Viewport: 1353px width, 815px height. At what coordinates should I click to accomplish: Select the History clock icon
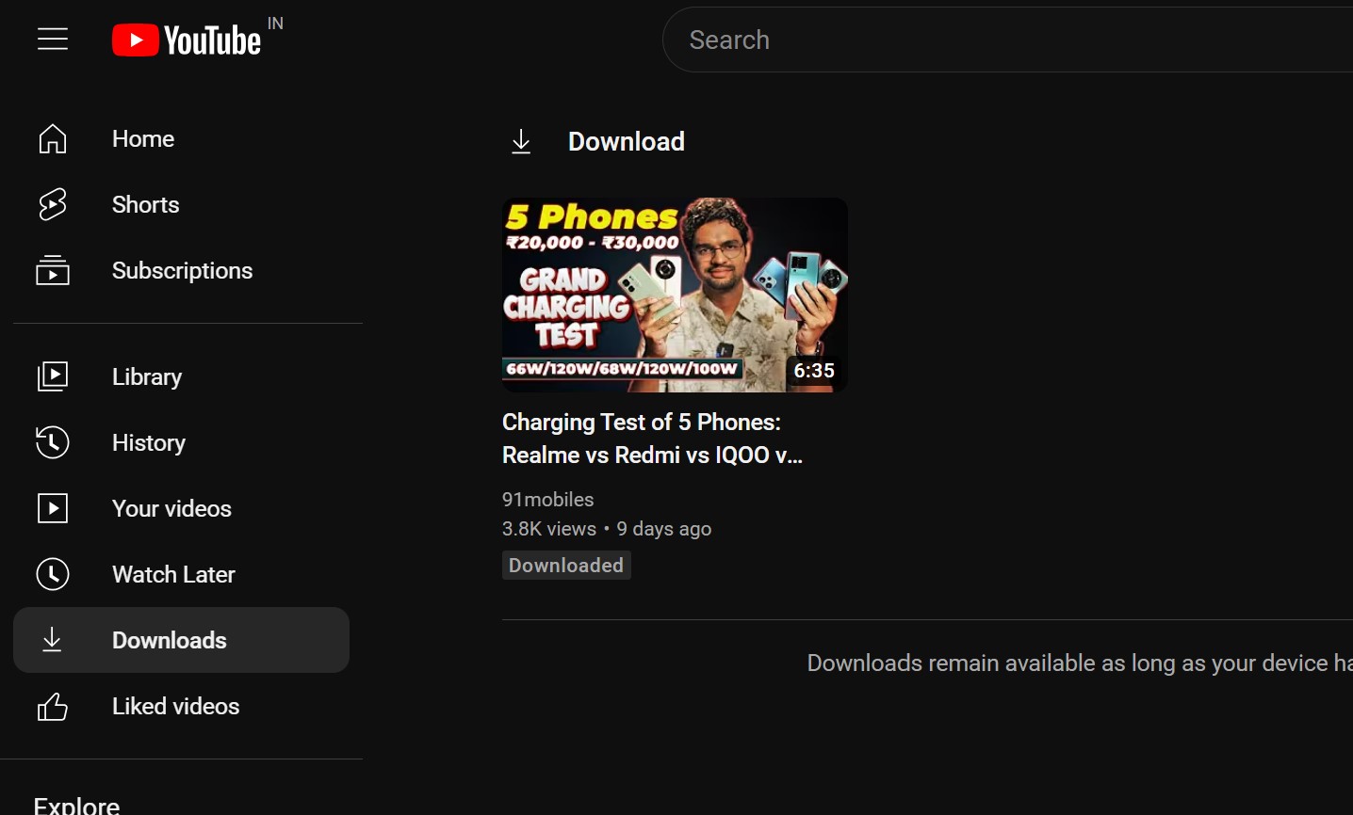pyautogui.click(x=53, y=442)
